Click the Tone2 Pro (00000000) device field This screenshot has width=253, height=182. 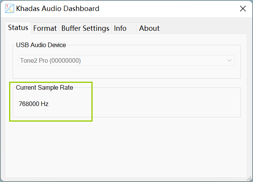click(126, 60)
